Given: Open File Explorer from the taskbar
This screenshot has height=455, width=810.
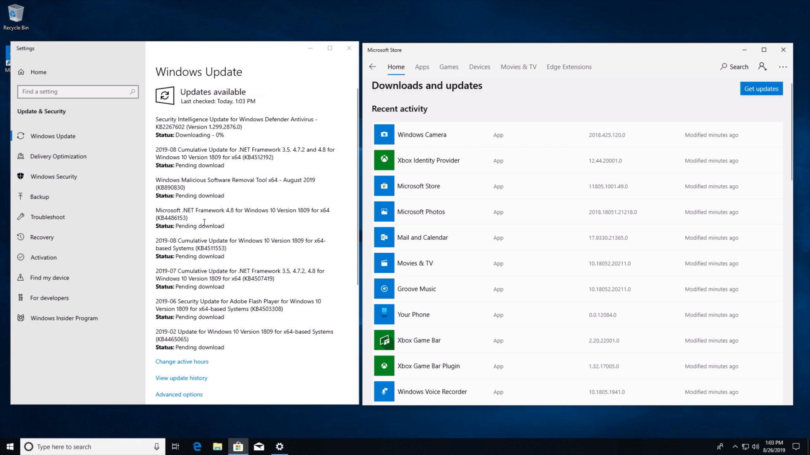Looking at the screenshot, I should click(x=218, y=447).
